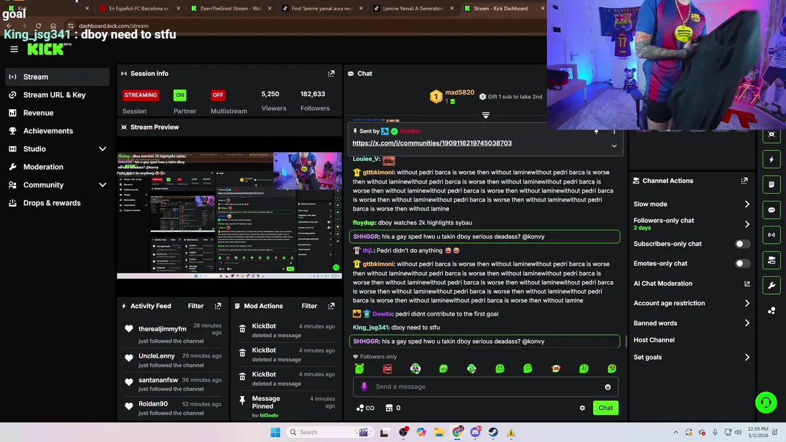Screen dimensions: 786x442
Task: Click the Multistream OFF badge
Action: pos(218,95)
